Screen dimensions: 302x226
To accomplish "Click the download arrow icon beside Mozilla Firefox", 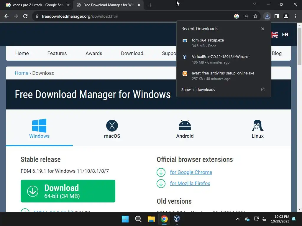I will [x=161, y=184].
